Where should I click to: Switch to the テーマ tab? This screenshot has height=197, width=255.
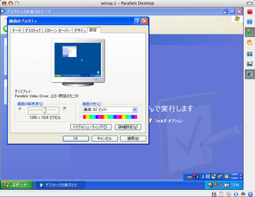point(17,30)
